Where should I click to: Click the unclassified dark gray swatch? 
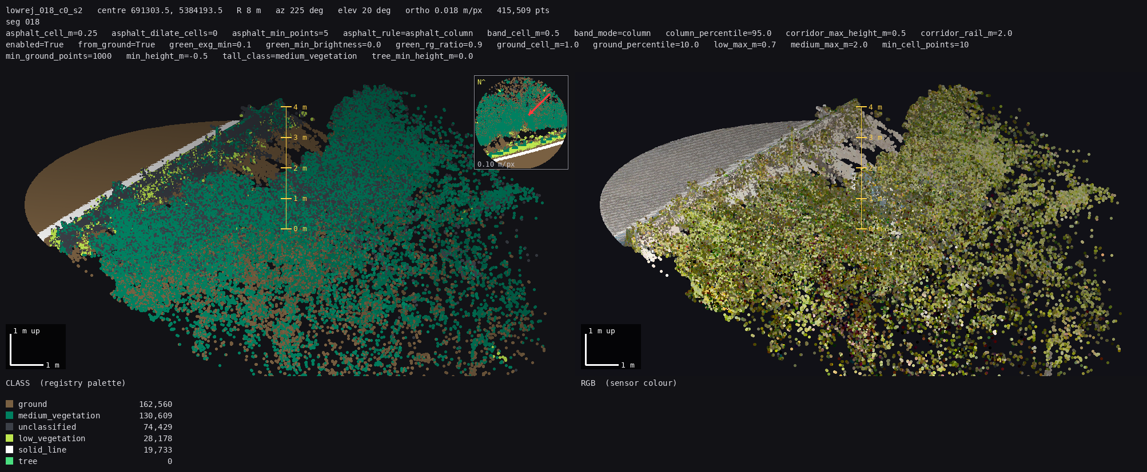pos(9,427)
